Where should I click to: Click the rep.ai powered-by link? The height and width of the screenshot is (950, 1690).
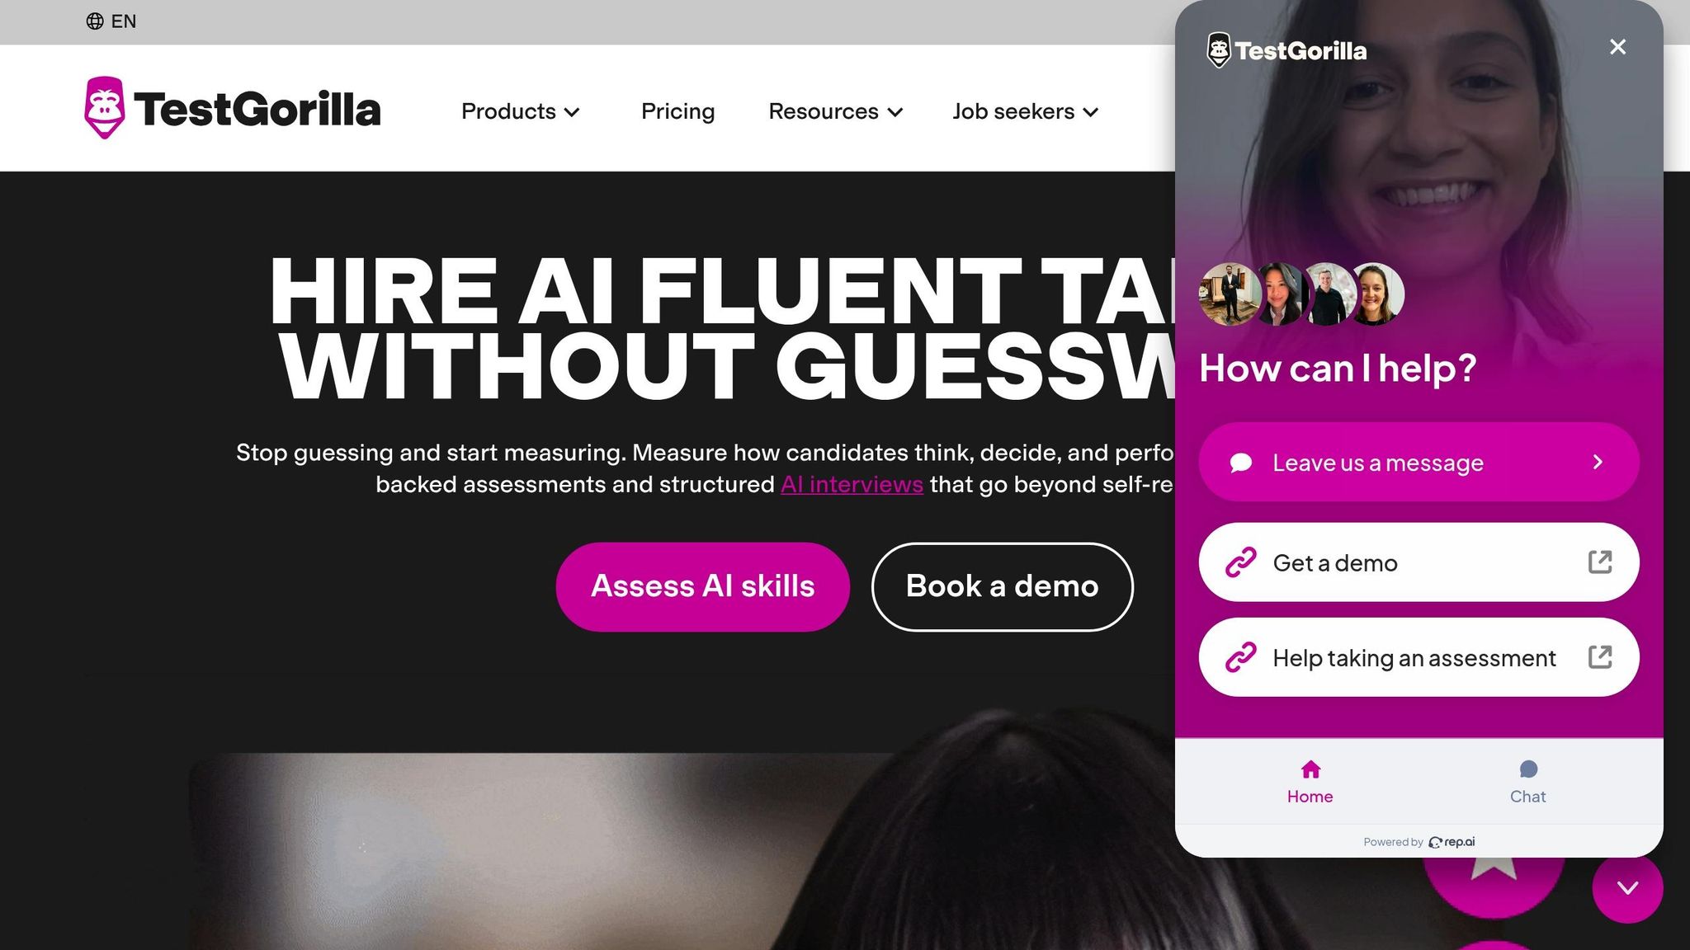1452,842
